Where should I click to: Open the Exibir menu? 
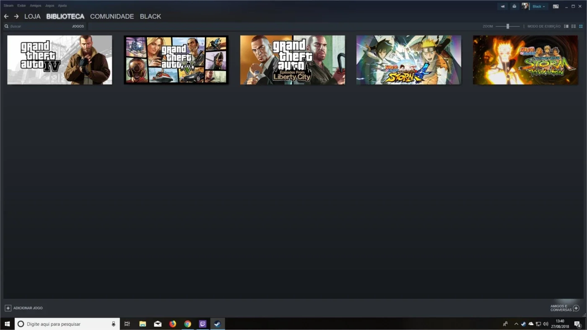(x=21, y=5)
